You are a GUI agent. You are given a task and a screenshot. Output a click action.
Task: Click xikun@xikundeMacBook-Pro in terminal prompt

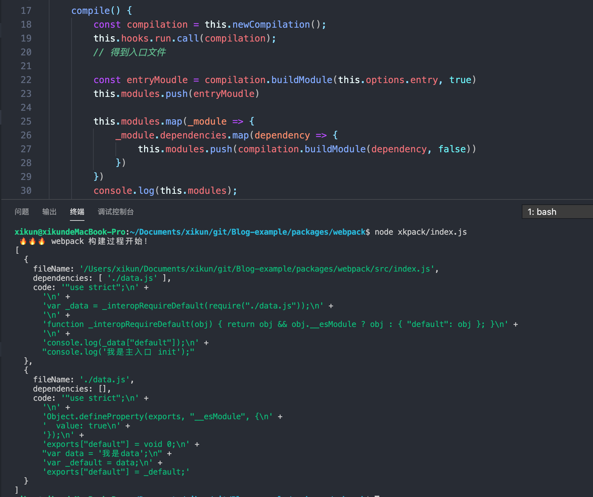[70, 232]
